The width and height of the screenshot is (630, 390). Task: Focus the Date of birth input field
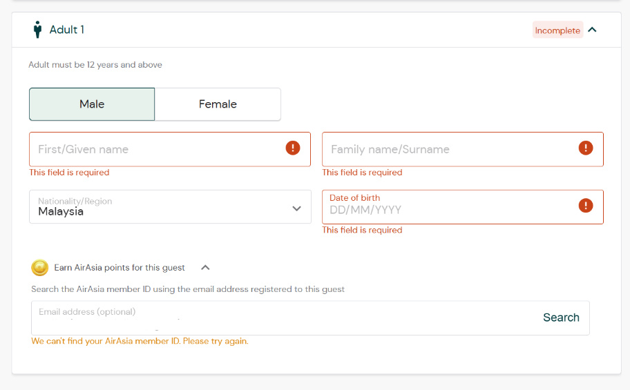tap(449, 209)
